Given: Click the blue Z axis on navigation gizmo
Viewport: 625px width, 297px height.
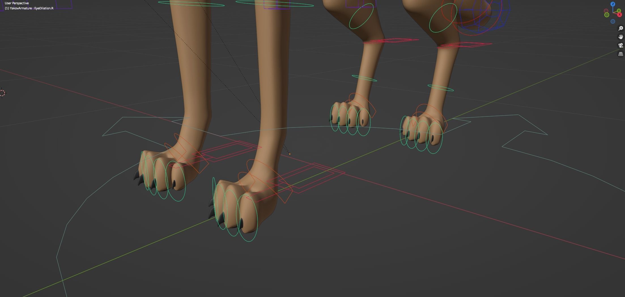Looking at the screenshot, I should [613, 4].
